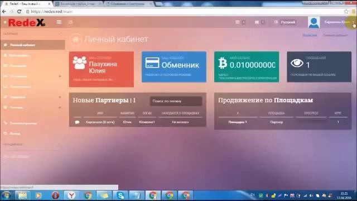The image size is (357, 201).
Task: Switch to the third browser tab
Action: (x=129, y=4)
